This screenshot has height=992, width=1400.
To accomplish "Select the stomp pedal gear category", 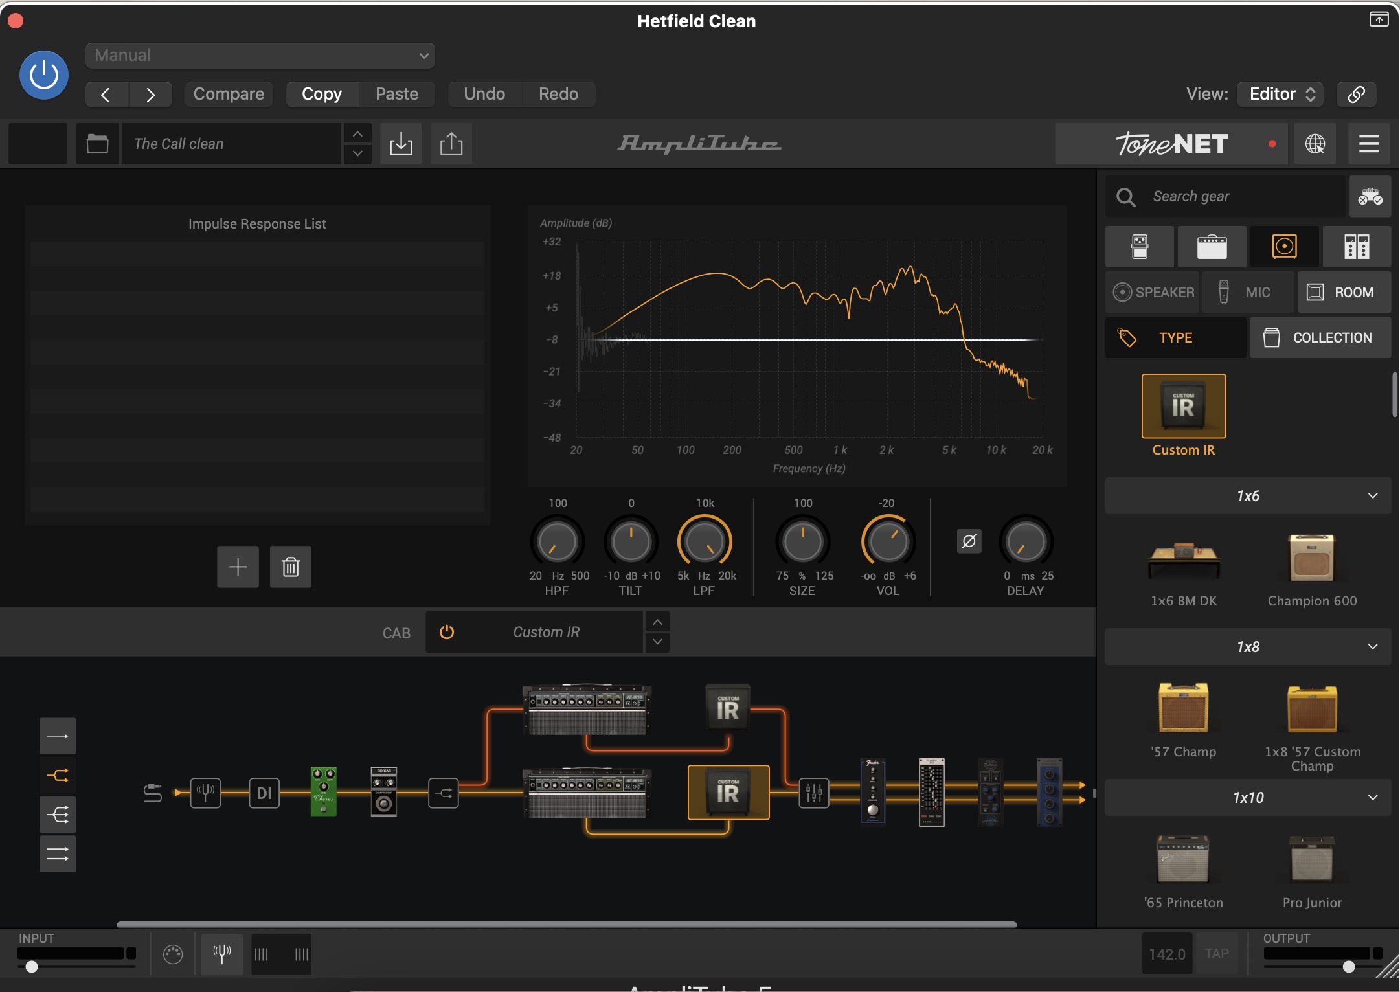I will tap(1140, 247).
